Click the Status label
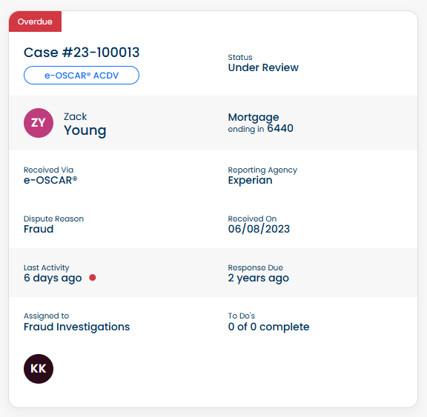Viewport: 427px width, 417px height. [240, 57]
